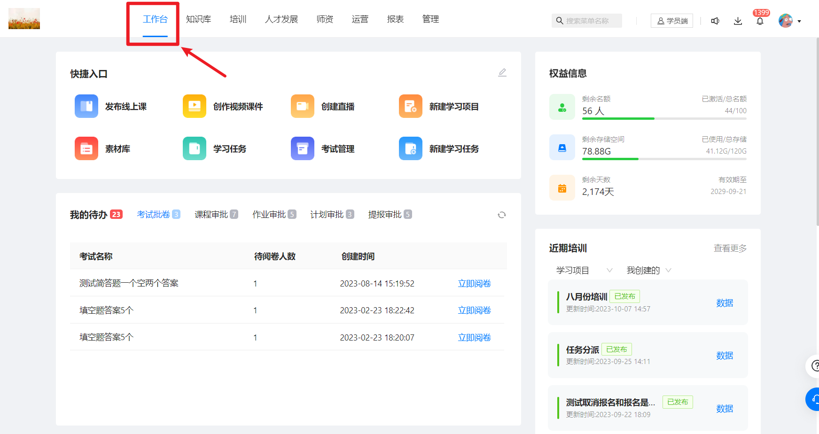Open 数据 for 八月份培训
The height and width of the screenshot is (434, 819).
[725, 303]
